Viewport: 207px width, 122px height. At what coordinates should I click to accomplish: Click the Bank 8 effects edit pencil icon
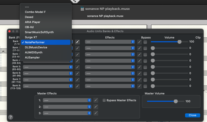tap(139, 86)
